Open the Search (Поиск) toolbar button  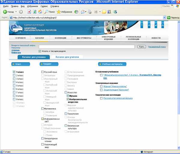50,12
